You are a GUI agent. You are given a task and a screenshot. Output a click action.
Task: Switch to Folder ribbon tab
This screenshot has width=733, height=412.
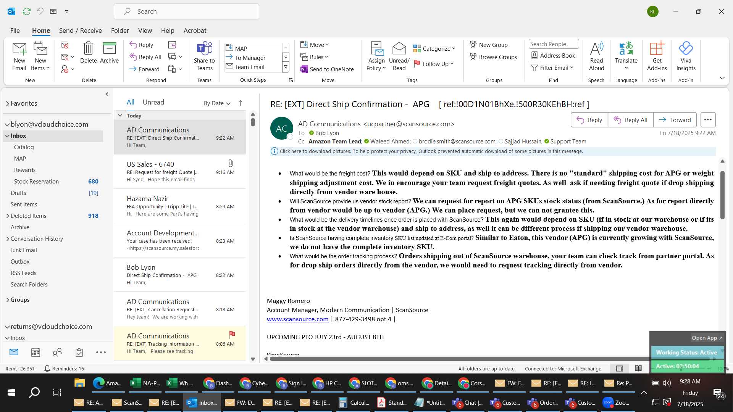[120, 31]
